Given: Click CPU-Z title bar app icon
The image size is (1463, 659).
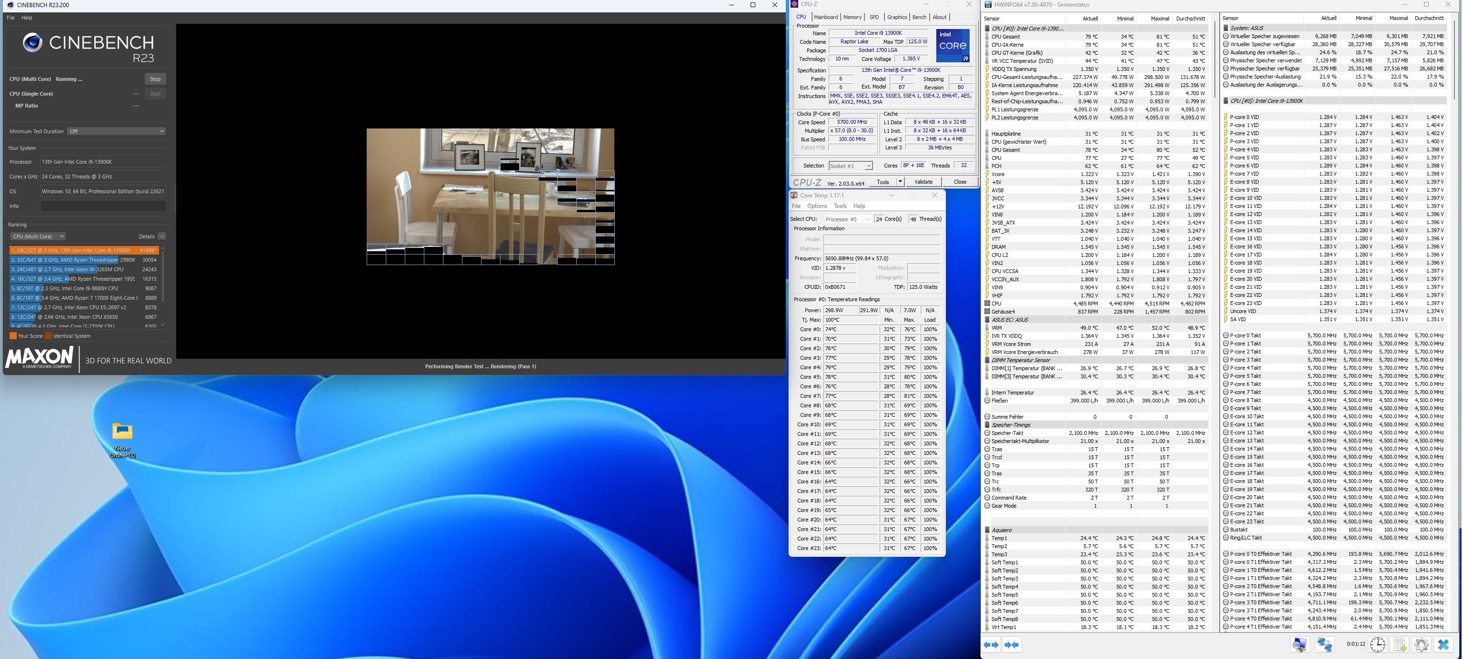Looking at the screenshot, I should pyautogui.click(x=795, y=4).
